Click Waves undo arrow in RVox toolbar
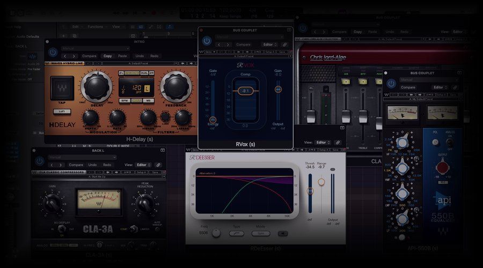This screenshot has height=268, width=483. pos(238,52)
